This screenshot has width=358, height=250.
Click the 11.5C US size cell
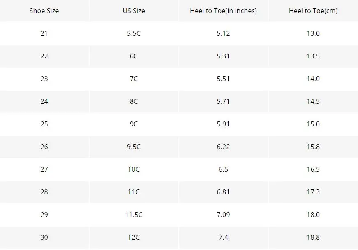[134, 215]
